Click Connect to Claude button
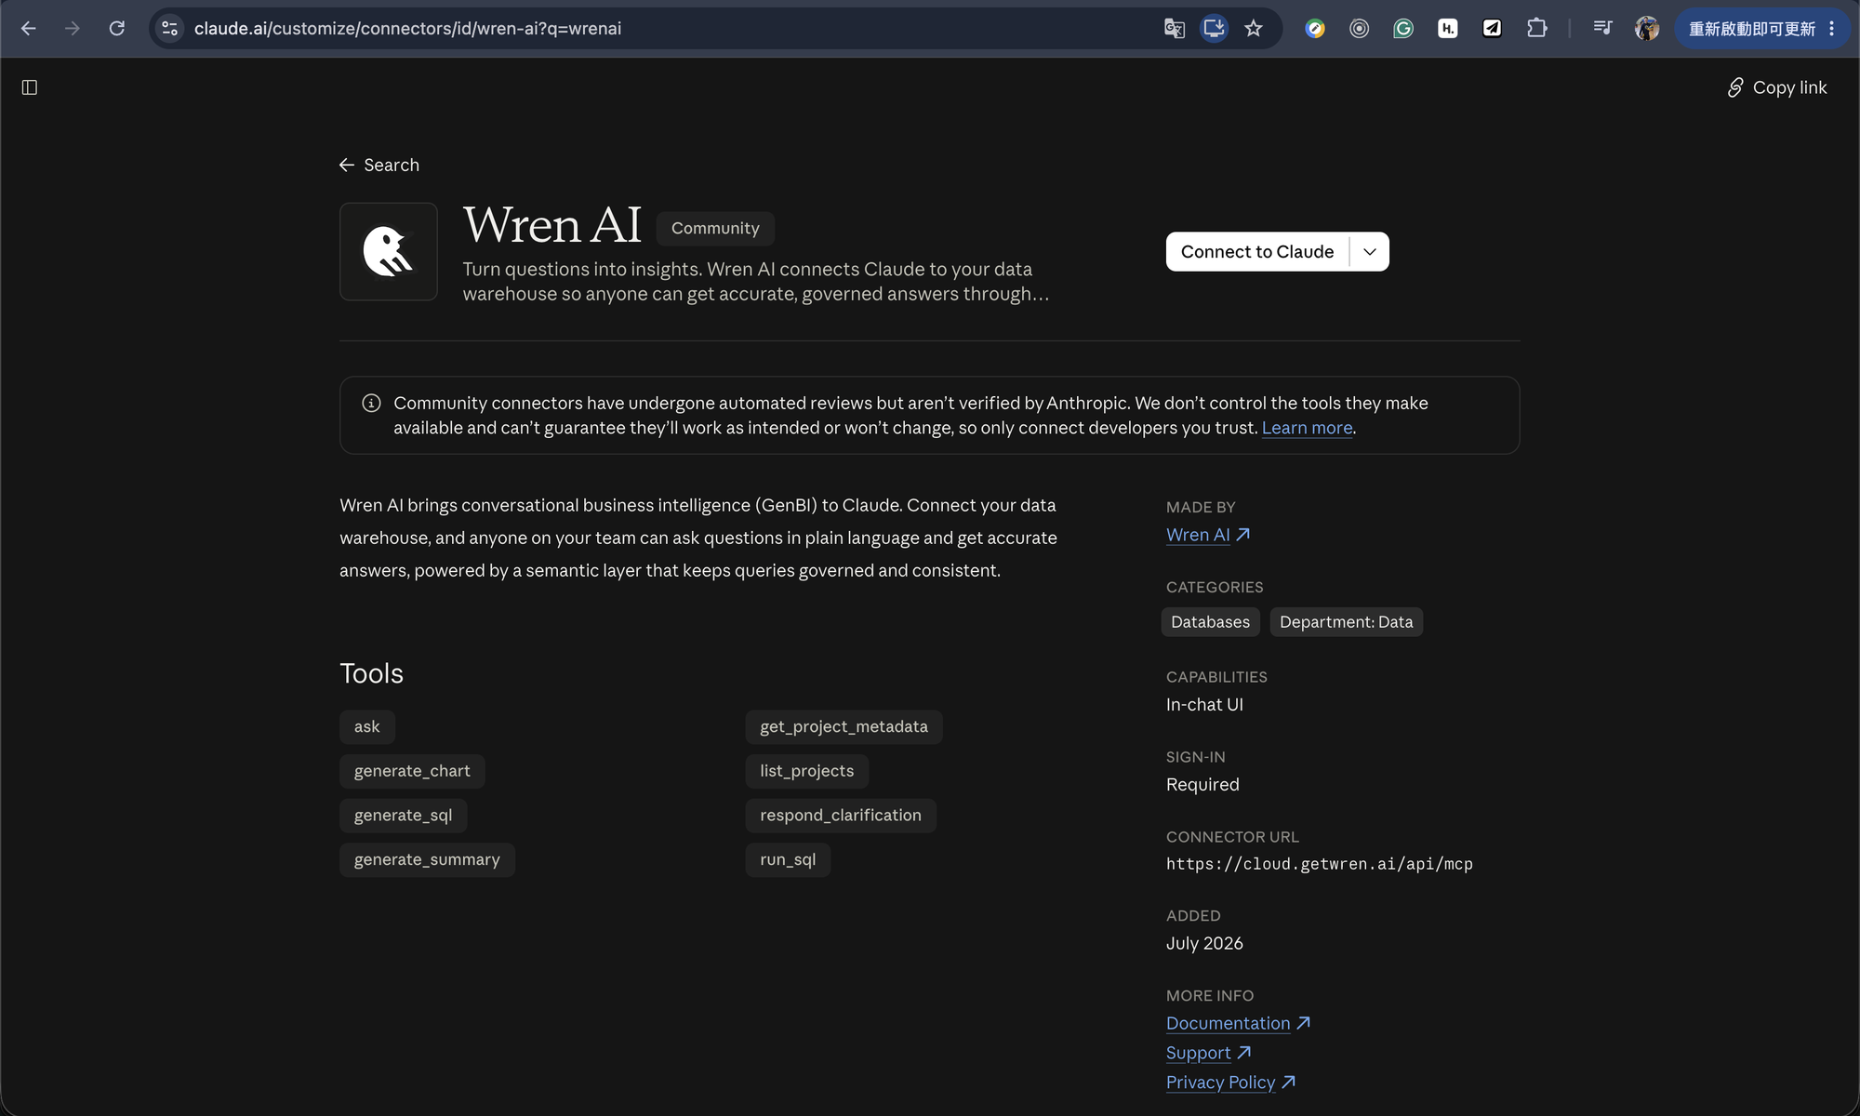The height and width of the screenshot is (1116, 1860). click(x=1256, y=252)
